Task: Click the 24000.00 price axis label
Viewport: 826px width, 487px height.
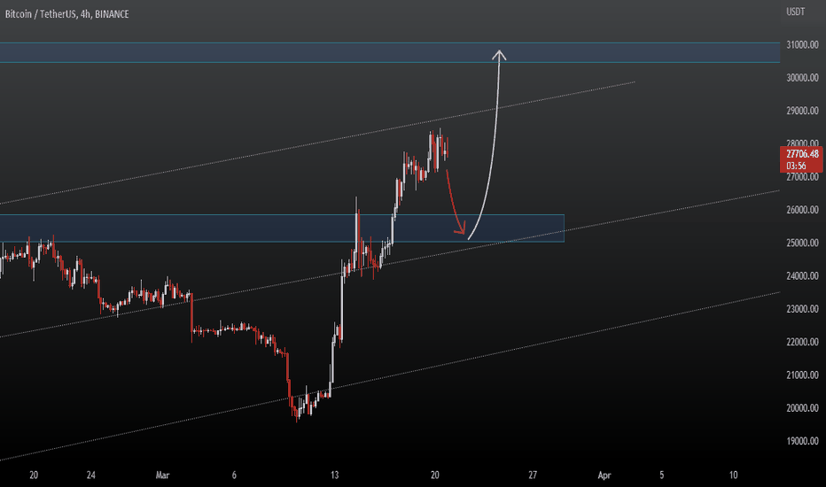Action: click(802, 276)
